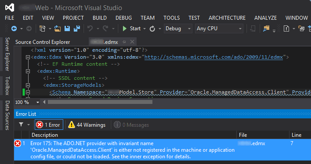Toggle the 1 Error filter button
This screenshot has width=311, height=164.
49,125
